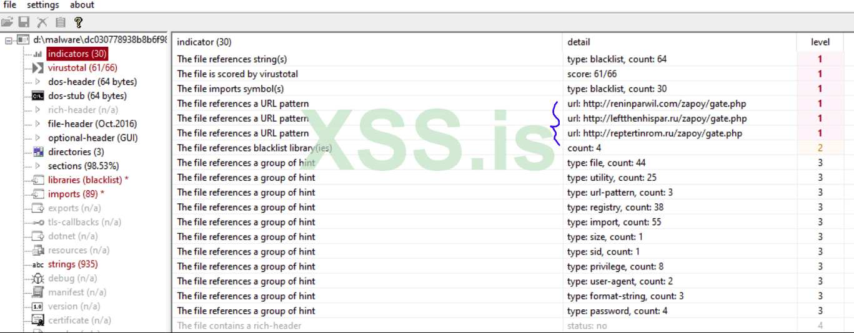Image resolution: width=854 pixels, height=333 pixels.
Task: Click the virustotal node icon
Action: coord(37,68)
